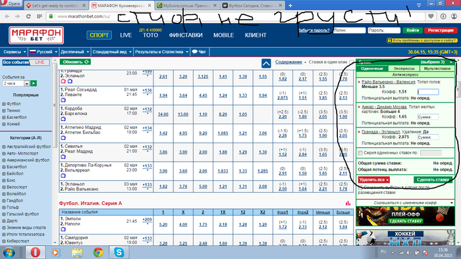This screenshot has height=259, width=461.
Task: Click the red Регистрация button
Action: coord(441,30)
